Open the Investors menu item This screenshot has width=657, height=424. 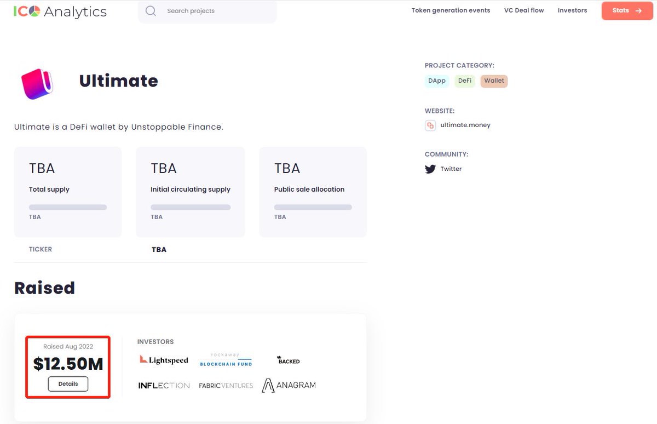[x=572, y=10]
